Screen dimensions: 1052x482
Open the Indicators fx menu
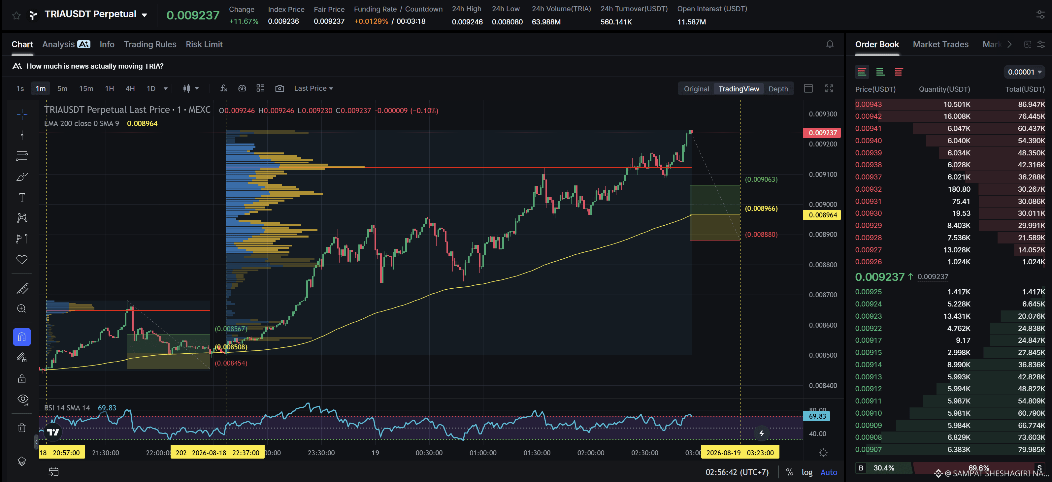click(223, 88)
